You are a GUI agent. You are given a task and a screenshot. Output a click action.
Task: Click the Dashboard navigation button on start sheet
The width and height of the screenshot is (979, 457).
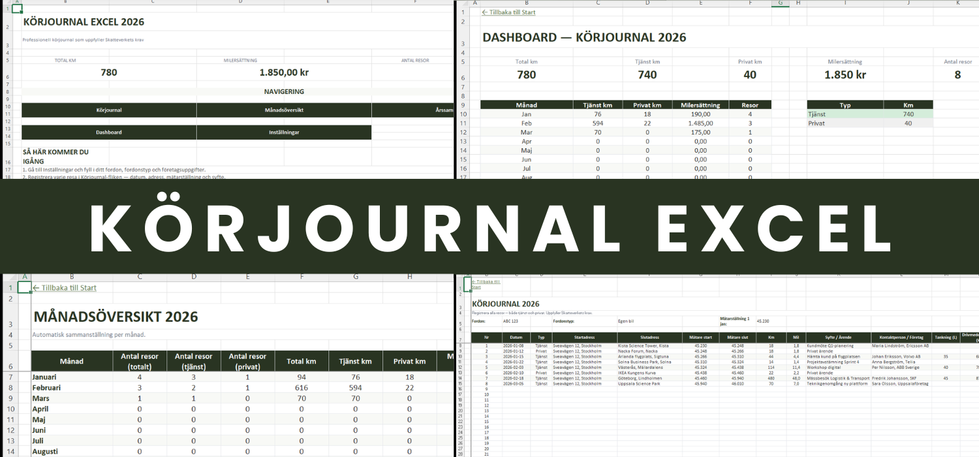coord(108,133)
